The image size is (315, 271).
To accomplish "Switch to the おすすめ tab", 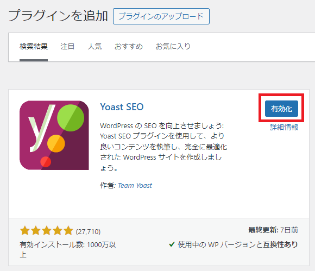I will 129,47.
